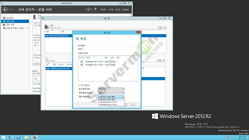Refresh Server Manager with the circular icon
Image resolution: width=249 pixels, height=140 pixels.
pyautogui.click(x=88, y=9)
